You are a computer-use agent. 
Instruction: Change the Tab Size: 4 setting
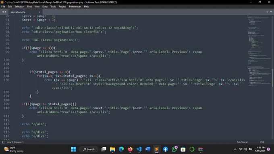pyautogui.click(x=242, y=142)
